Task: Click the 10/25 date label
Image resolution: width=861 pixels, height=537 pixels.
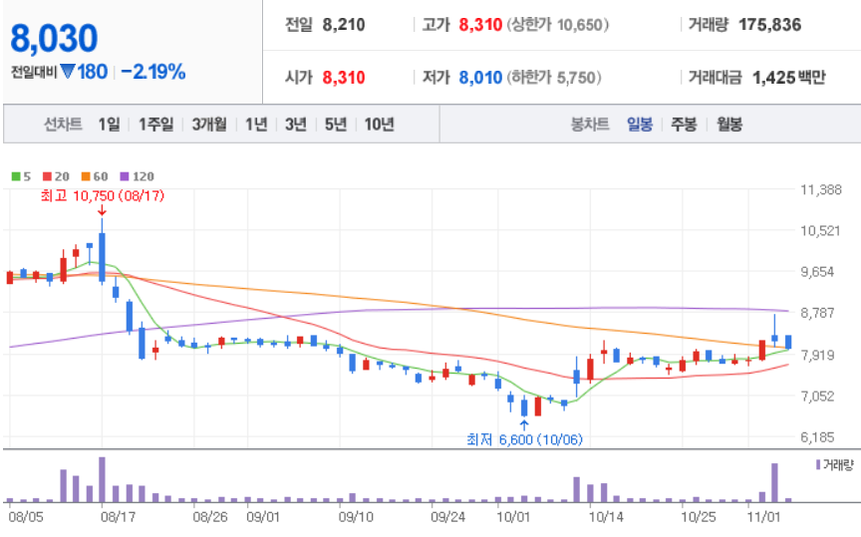Action: 698,517
